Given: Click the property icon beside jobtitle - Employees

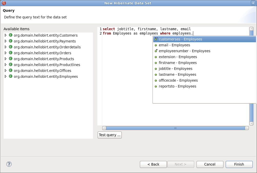Looking at the screenshot, I should [156, 69].
